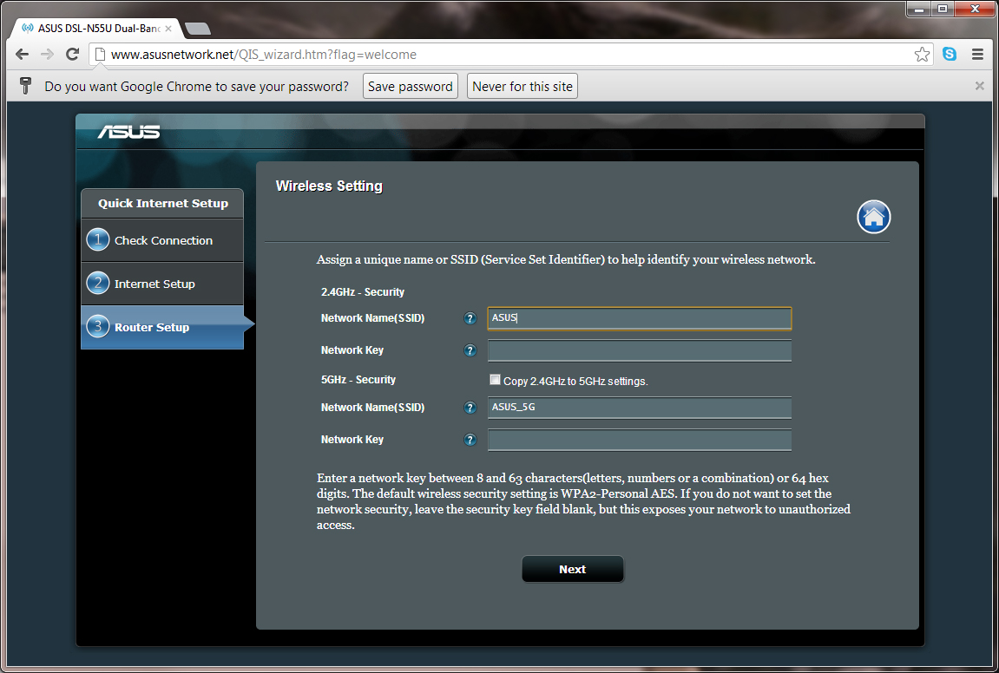
Task: Click the Skype extension icon
Action: 950,54
